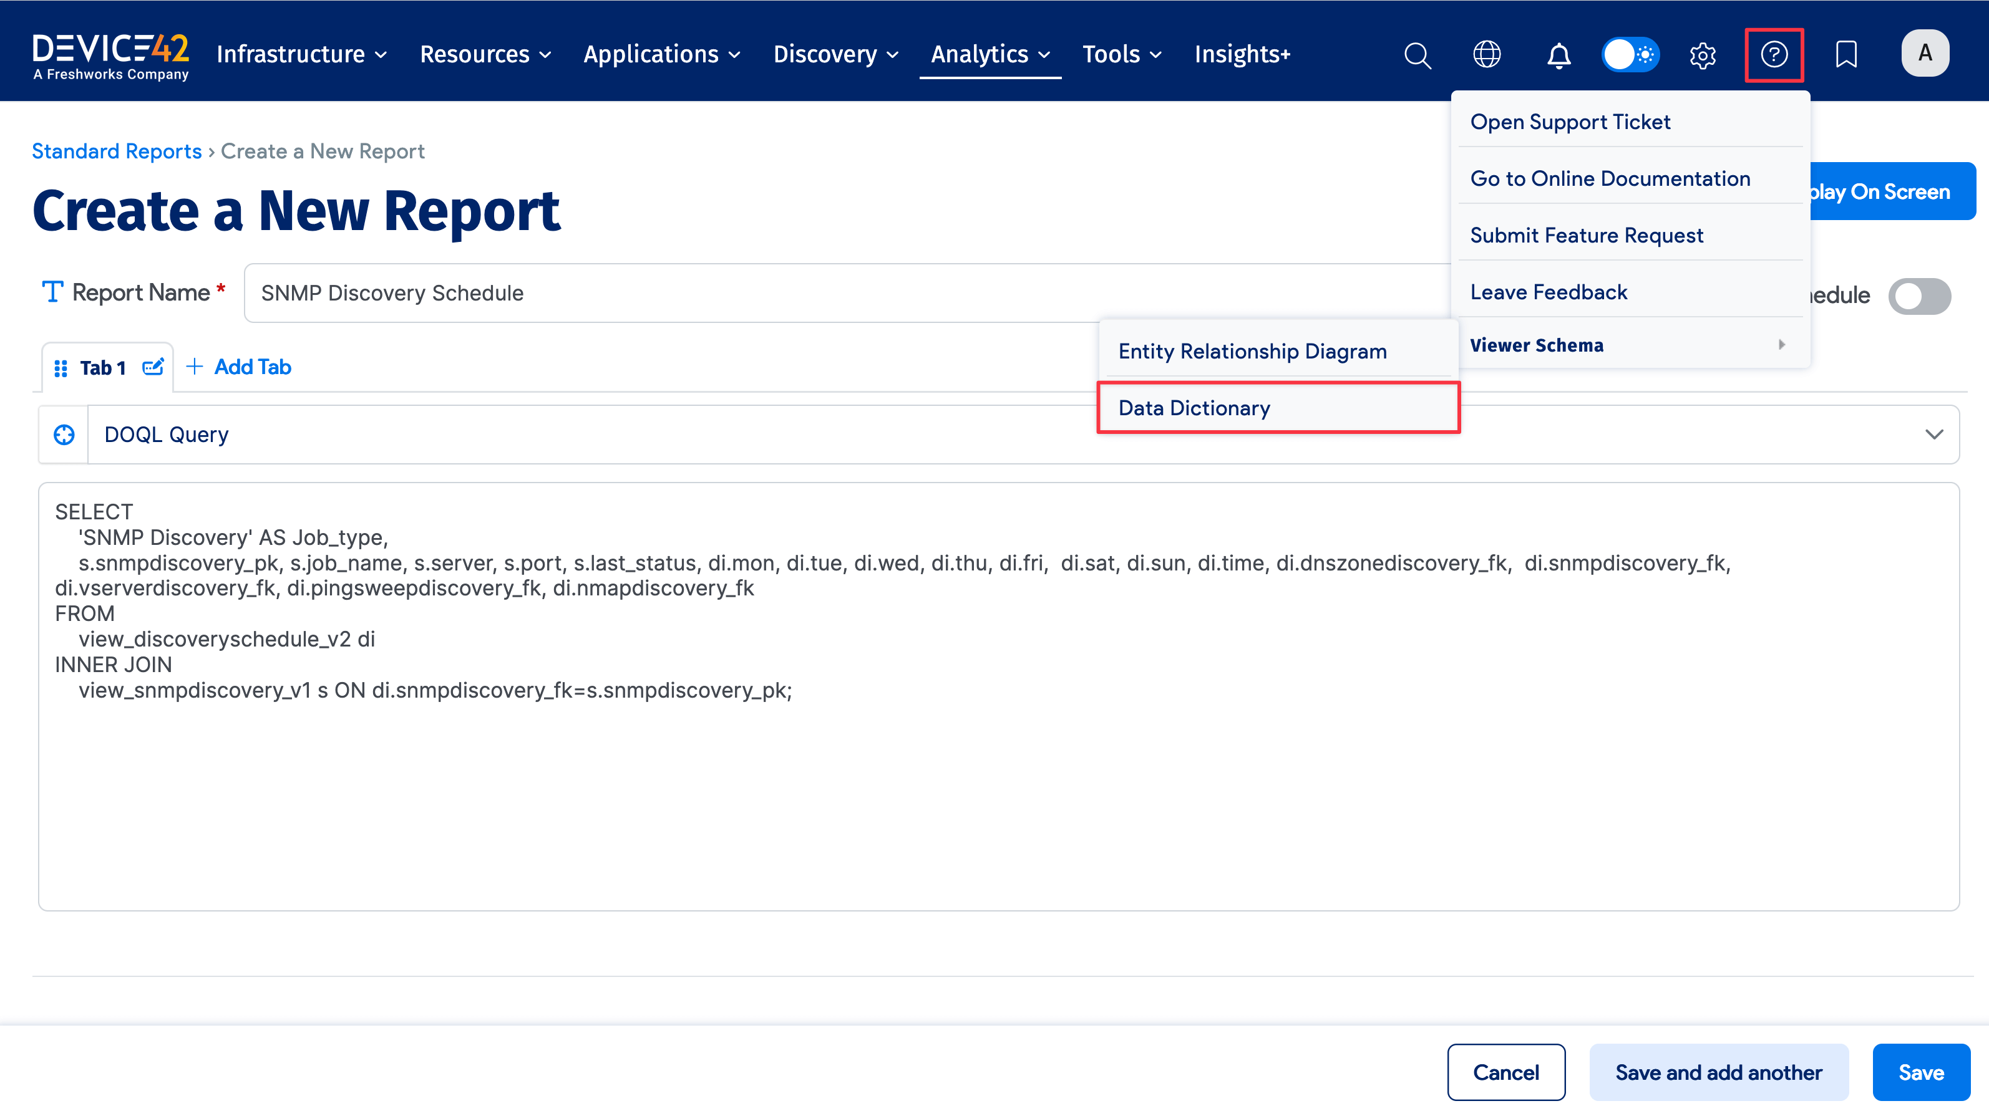
Task: Open the bookmark icon
Action: point(1846,55)
